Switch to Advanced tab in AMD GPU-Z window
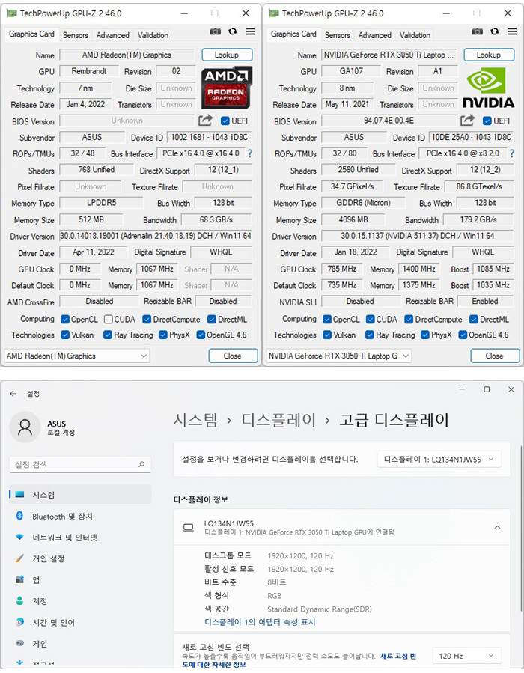 pos(112,35)
